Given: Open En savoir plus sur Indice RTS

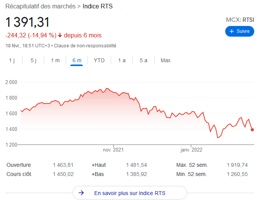Looking at the screenshot, I should point(130,193).
